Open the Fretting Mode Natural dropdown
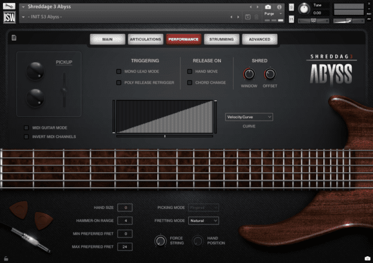 203,221
